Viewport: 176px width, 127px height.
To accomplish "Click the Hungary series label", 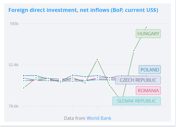I will [x=148, y=34].
